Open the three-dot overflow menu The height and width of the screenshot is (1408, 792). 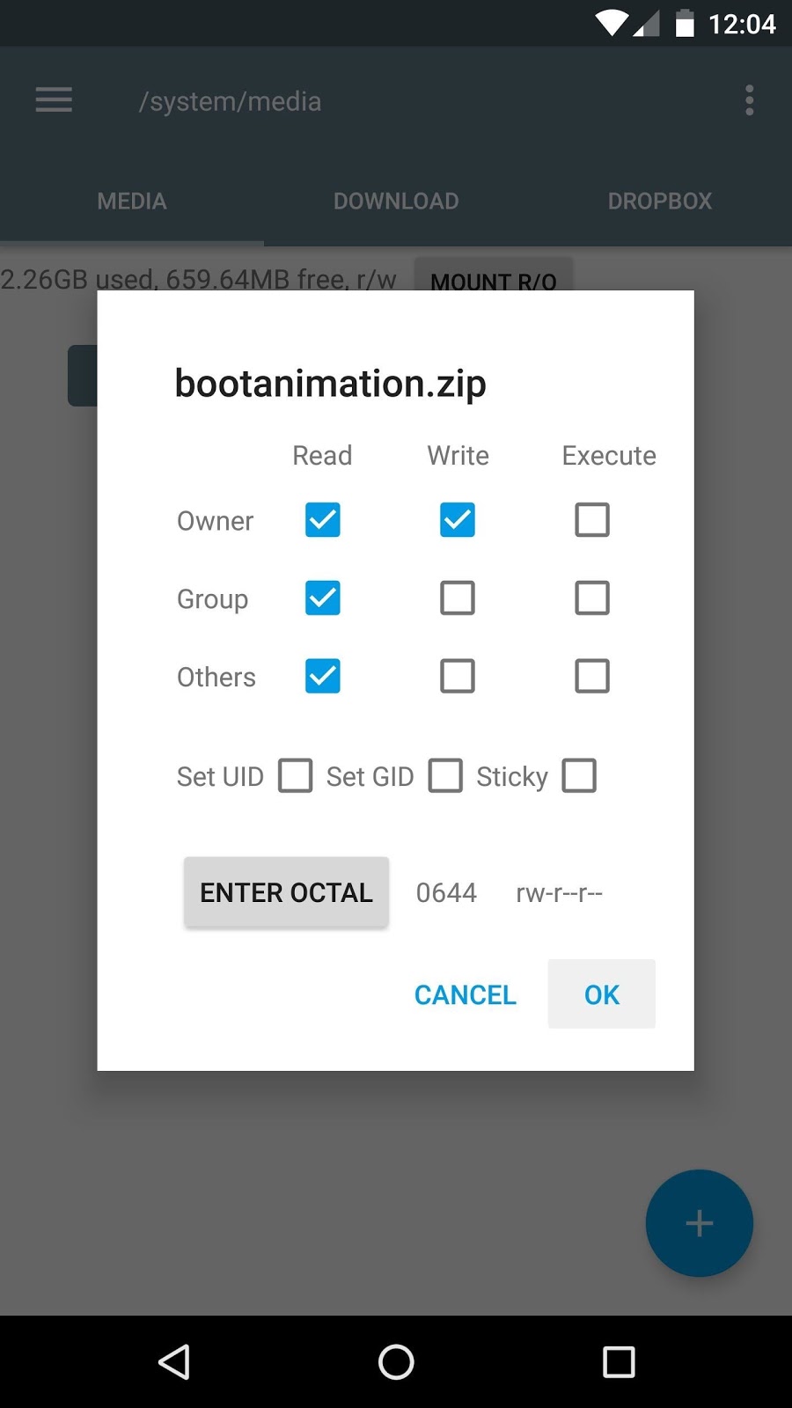tap(749, 100)
